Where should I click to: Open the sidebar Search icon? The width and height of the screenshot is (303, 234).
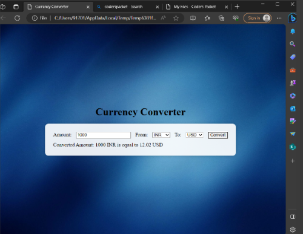293,44
